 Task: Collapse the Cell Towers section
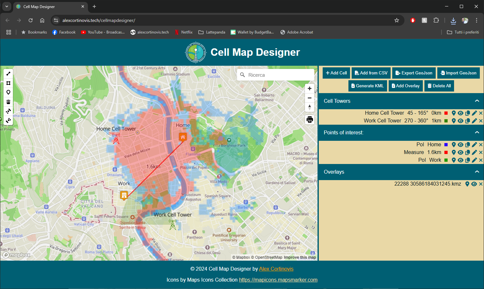point(477,101)
